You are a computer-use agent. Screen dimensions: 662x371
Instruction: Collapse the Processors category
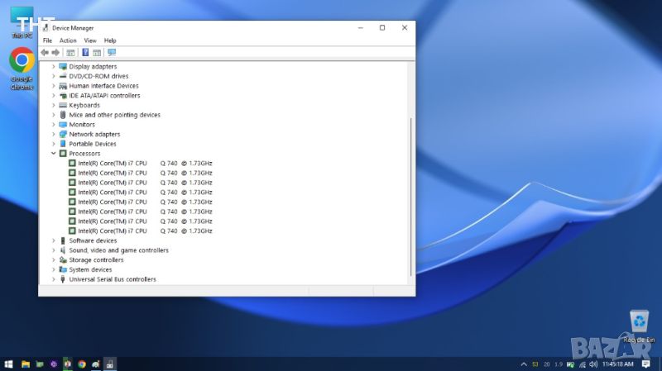[x=54, y=154]
